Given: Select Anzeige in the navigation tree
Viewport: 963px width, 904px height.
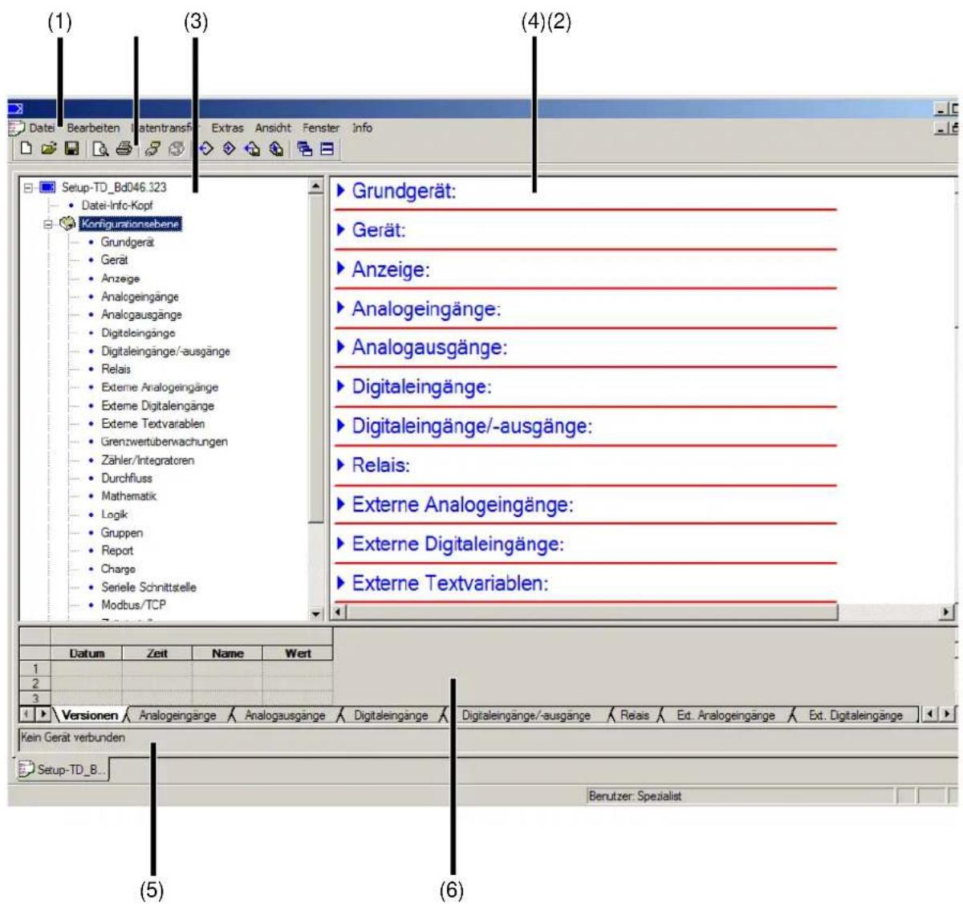Looking at the screenshot, I should [120, 279].
